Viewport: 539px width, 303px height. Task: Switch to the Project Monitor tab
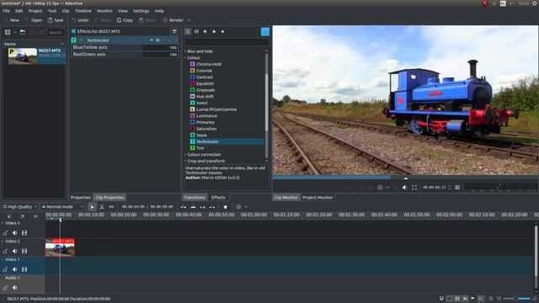(318, 198)
